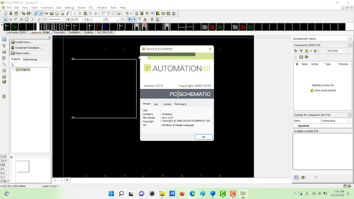This screenshot has width=354, height=199.
Task: Select the AUTOMATION pickmenu tab
Action: tap(105, 33)
